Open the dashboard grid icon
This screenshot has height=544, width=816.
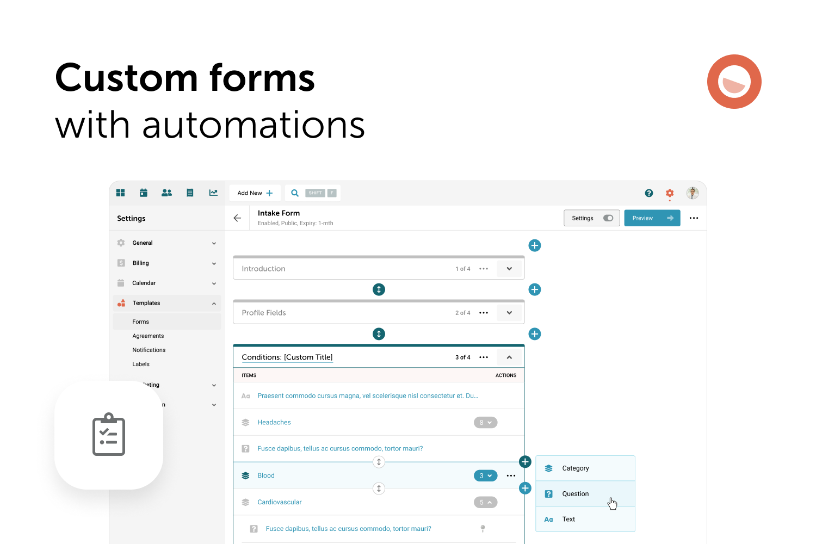point(120,193)
